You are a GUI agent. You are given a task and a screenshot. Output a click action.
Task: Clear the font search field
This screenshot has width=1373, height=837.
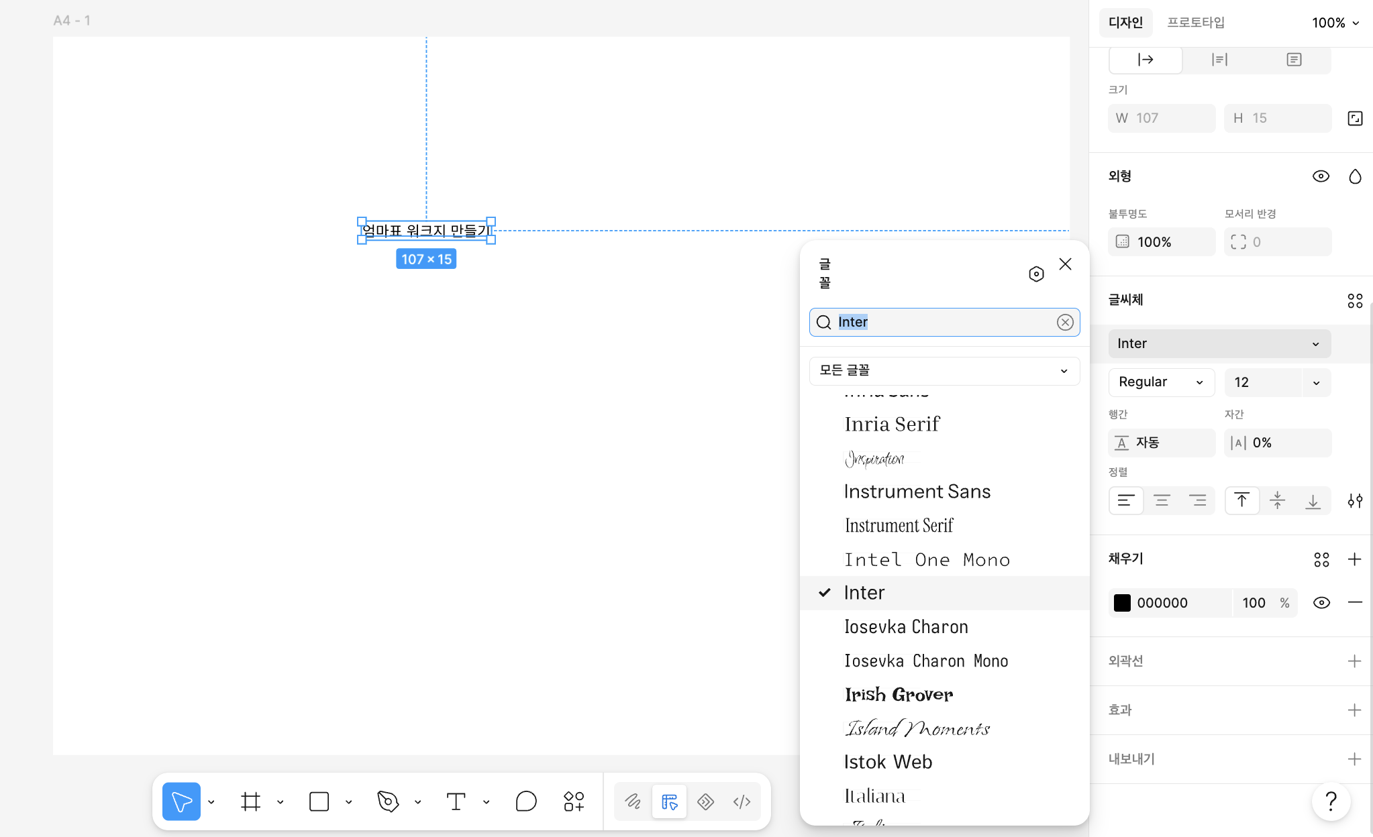[1065, 323]
